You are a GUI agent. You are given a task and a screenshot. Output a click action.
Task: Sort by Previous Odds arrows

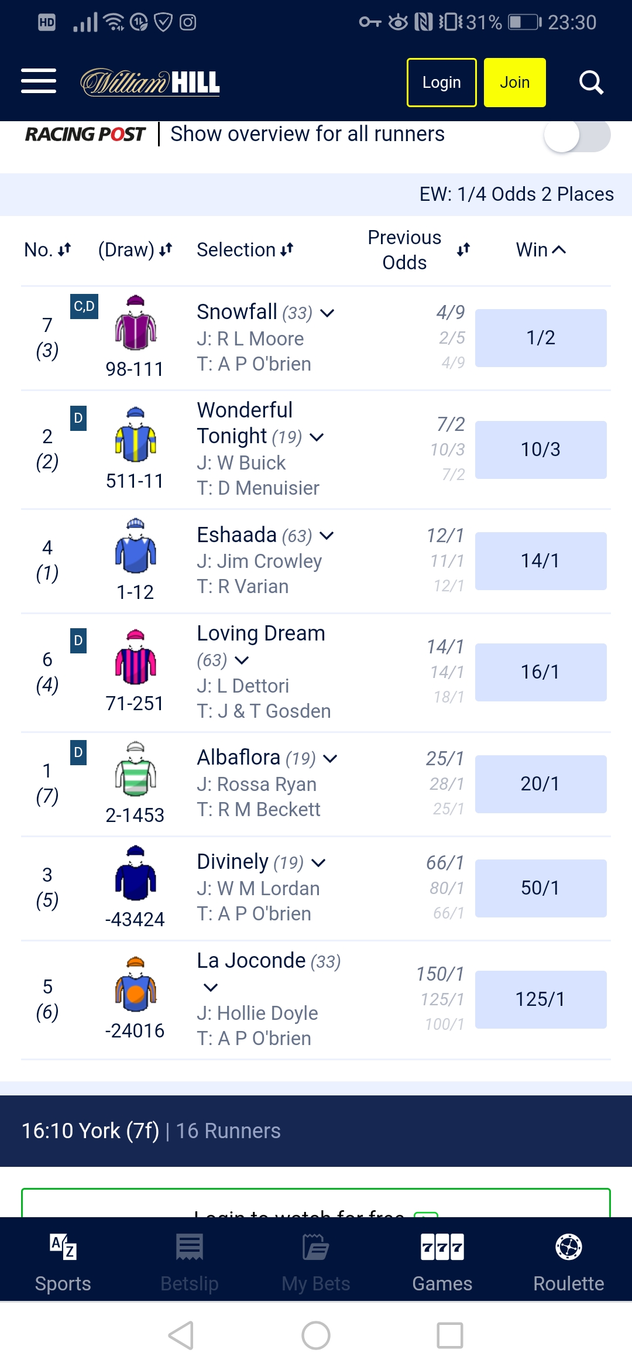(x=463, y=250)
